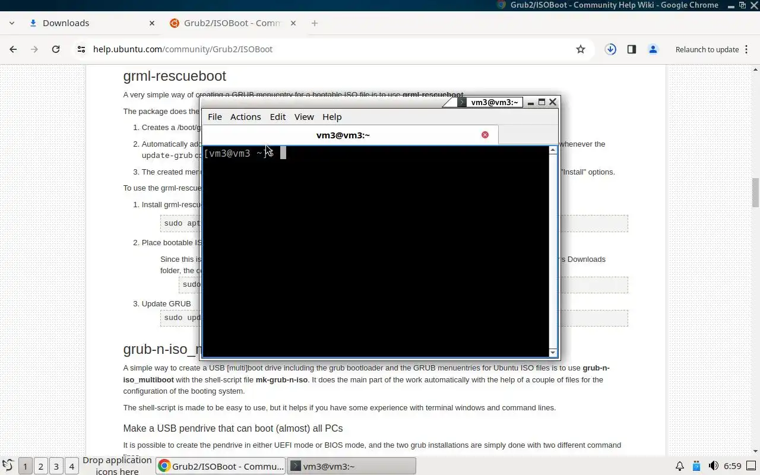The width and height of the screenshot is (760, 475).
Task: Close the vm3@vm3:~ terminal window
Action: tap(553, 102)
